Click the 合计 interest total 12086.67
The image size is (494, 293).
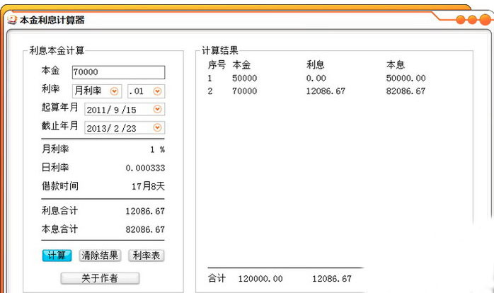332,279
